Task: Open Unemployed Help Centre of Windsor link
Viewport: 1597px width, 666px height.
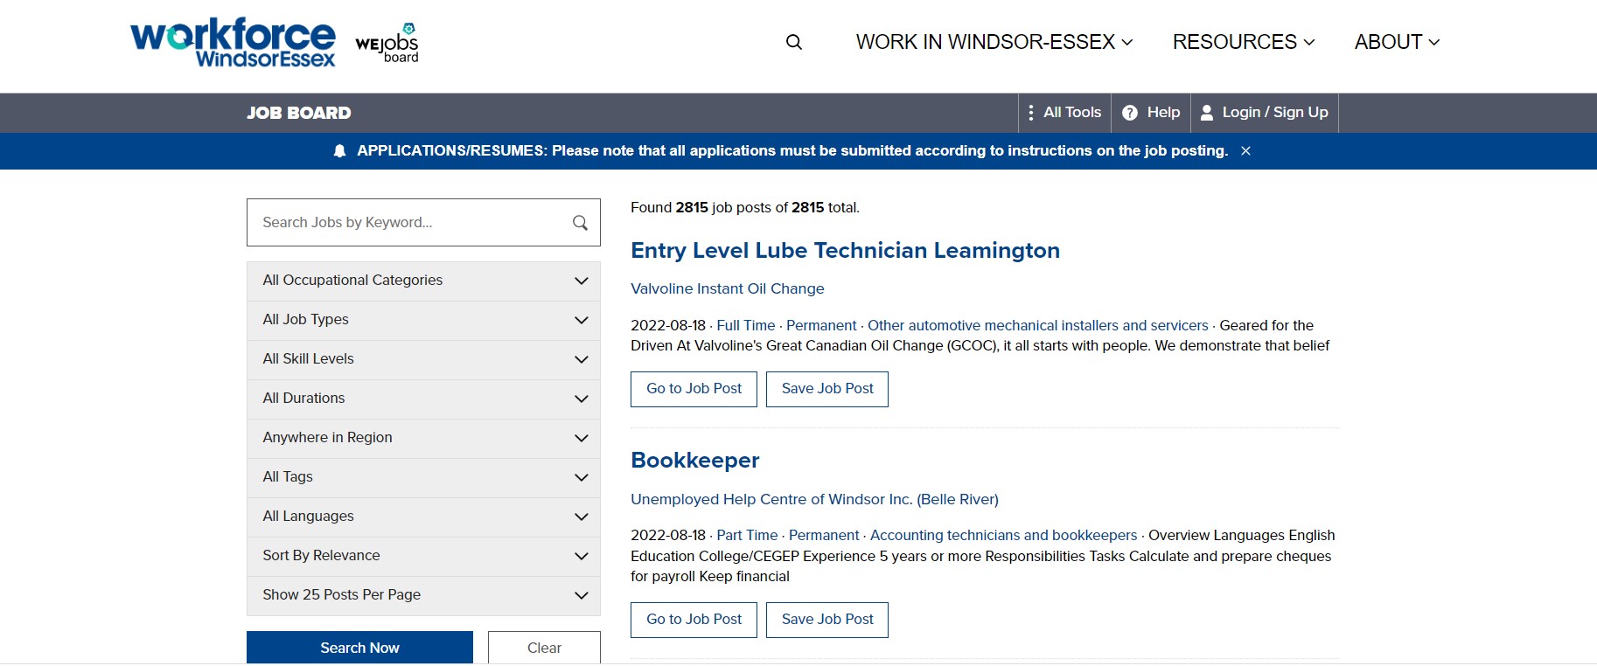Action: (x=814, y=499)
